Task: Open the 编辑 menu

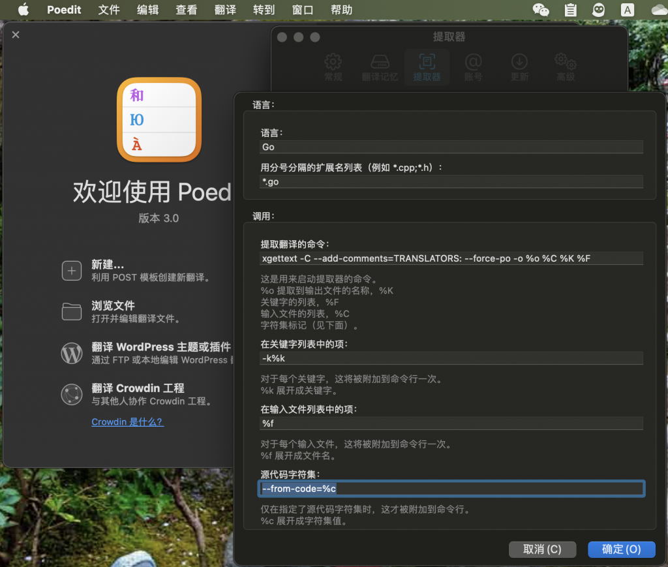Action: click(148, 9)
